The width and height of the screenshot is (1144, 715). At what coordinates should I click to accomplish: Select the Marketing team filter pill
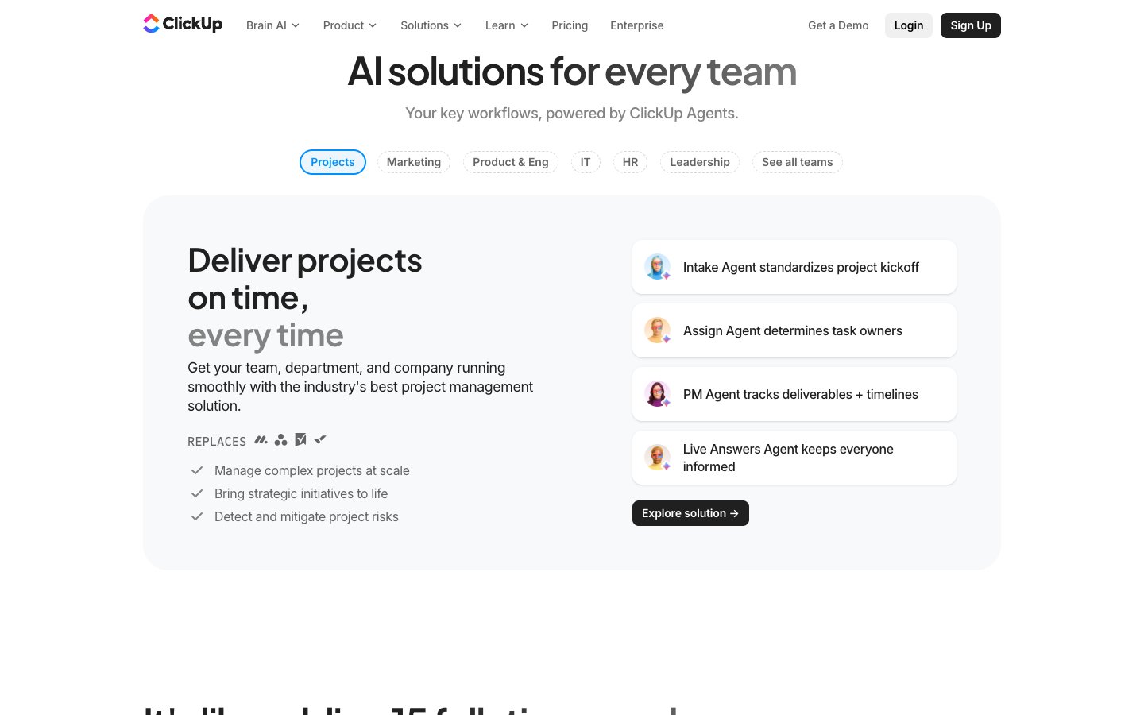(413, 162)
